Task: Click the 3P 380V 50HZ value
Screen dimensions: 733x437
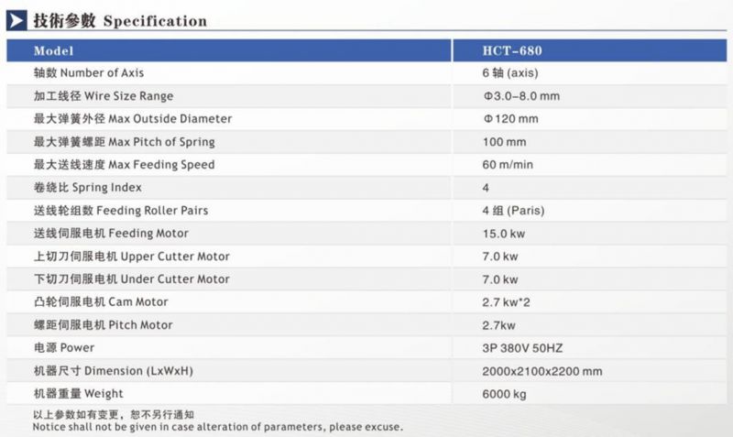Action: point(522,348)
